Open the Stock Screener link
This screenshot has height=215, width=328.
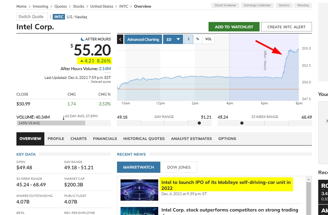pos(225,5)
